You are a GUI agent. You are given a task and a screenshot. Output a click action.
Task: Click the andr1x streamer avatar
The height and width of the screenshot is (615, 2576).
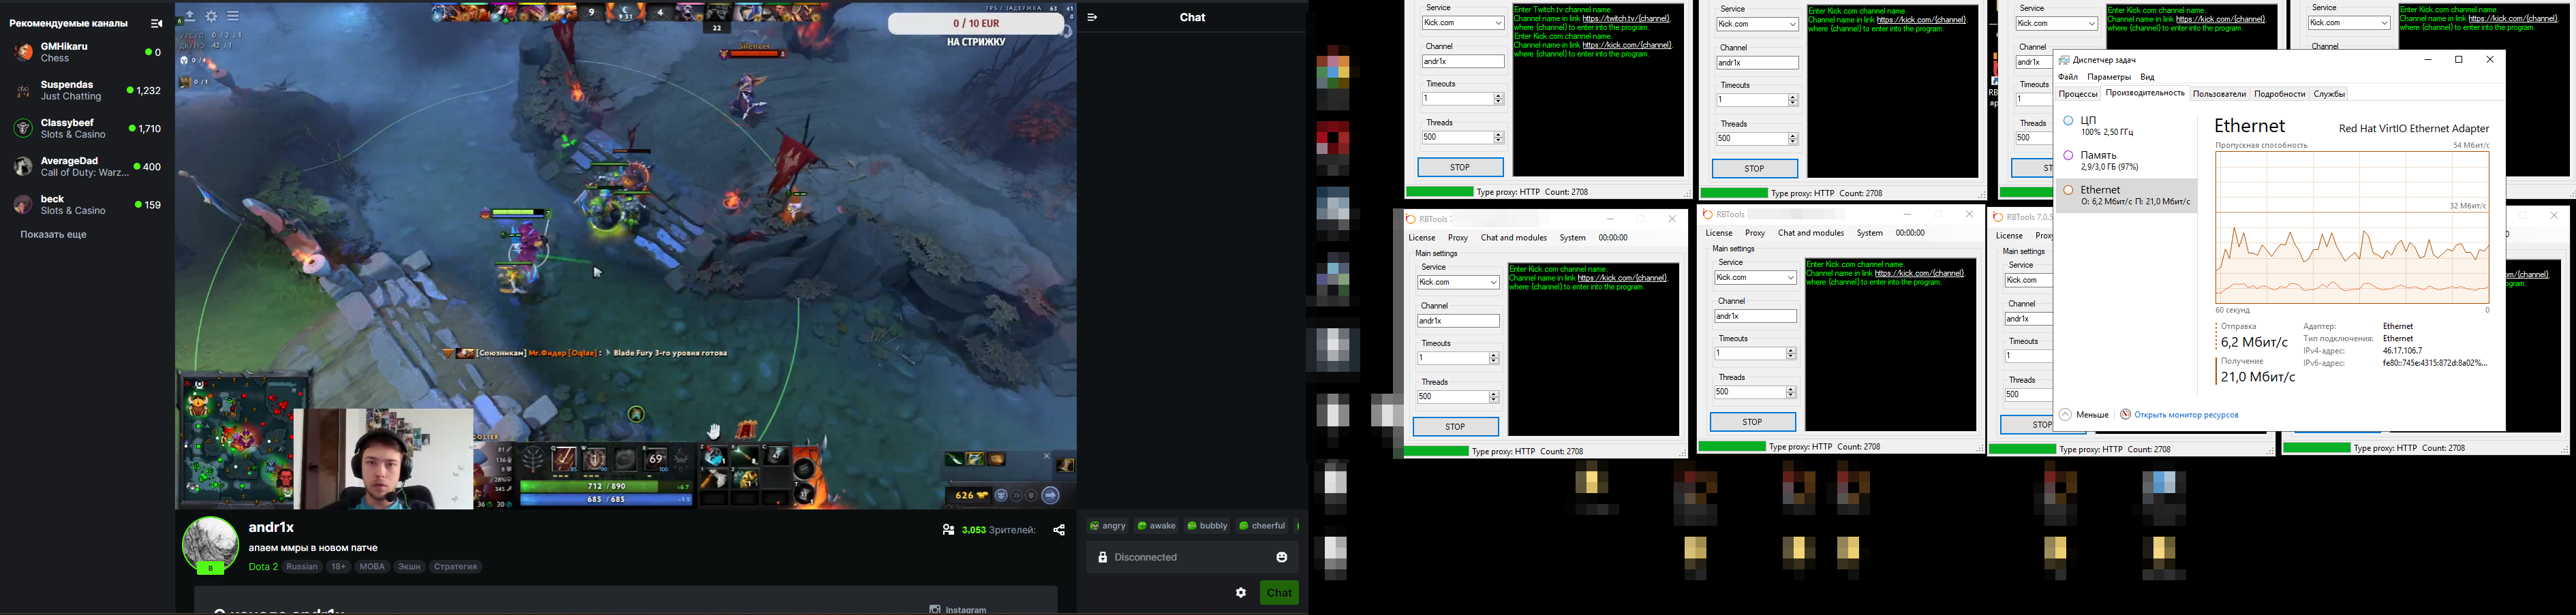pyautogui.click(x=210, y=544)
